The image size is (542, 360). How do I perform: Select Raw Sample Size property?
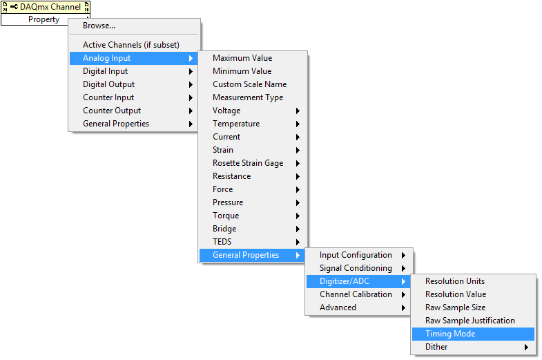(x=473, y=307)
